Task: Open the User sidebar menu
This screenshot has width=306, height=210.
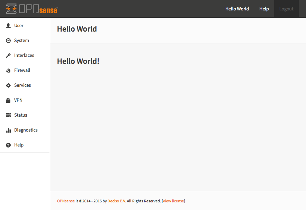Action: (25, 26)
